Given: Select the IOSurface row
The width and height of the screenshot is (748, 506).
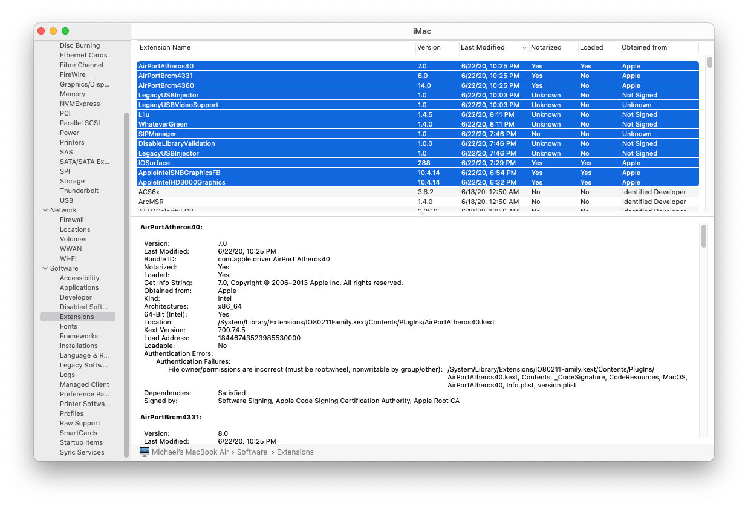Looking at the screenshot, I should tap(418, 163).
